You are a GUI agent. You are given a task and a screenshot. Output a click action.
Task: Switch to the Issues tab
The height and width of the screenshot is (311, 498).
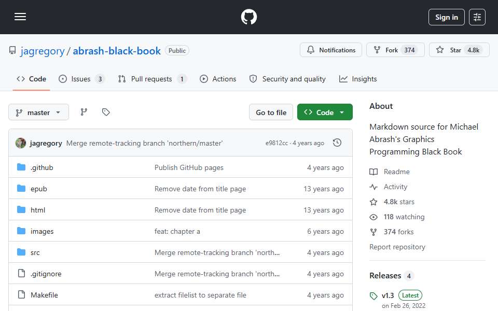coord(81,79)
